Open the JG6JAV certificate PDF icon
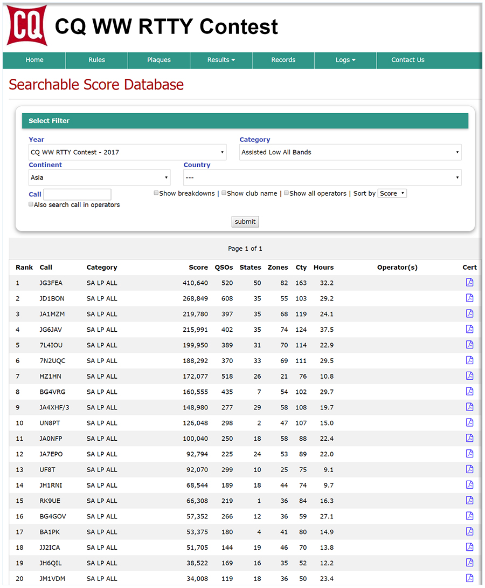Image resolution: width=485 pixels, height=588 pixels. (469, 329)
